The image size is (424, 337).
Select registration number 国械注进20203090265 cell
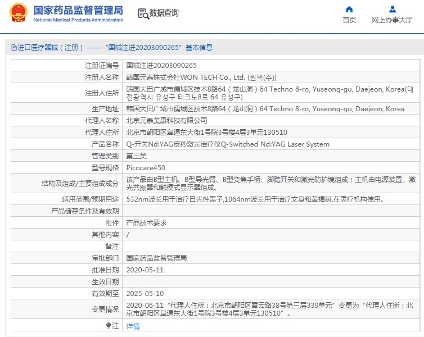click(161, 66)
